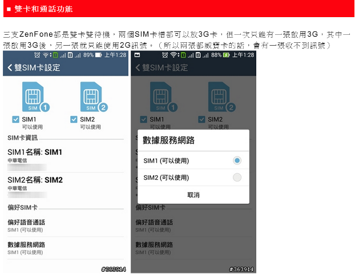Click 中華電信 under SIM1名稱 in left screen
Image resolution: width=355 pixels, height=274 pixels.
tap(17, 160)
